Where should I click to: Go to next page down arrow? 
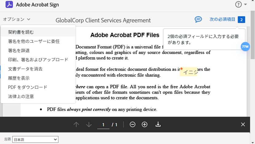[89, 124]
